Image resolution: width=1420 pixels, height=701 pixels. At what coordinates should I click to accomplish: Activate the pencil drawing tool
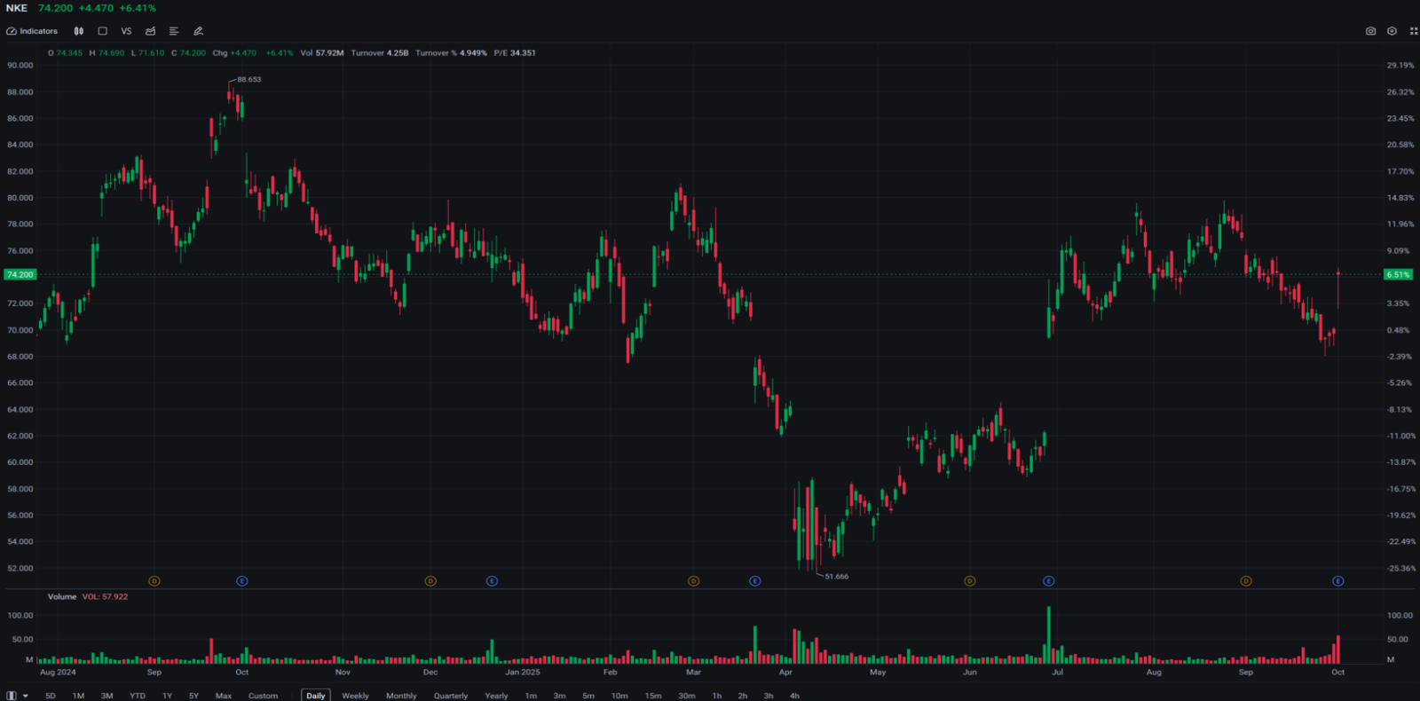coord(198,31)
